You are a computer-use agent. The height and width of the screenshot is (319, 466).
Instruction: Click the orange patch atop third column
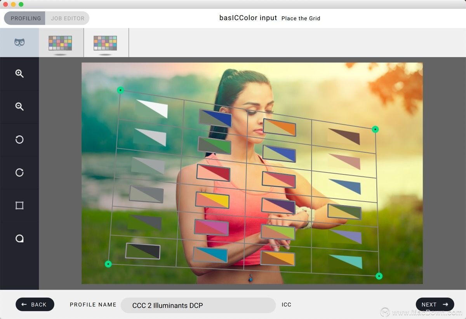[280, 127]
